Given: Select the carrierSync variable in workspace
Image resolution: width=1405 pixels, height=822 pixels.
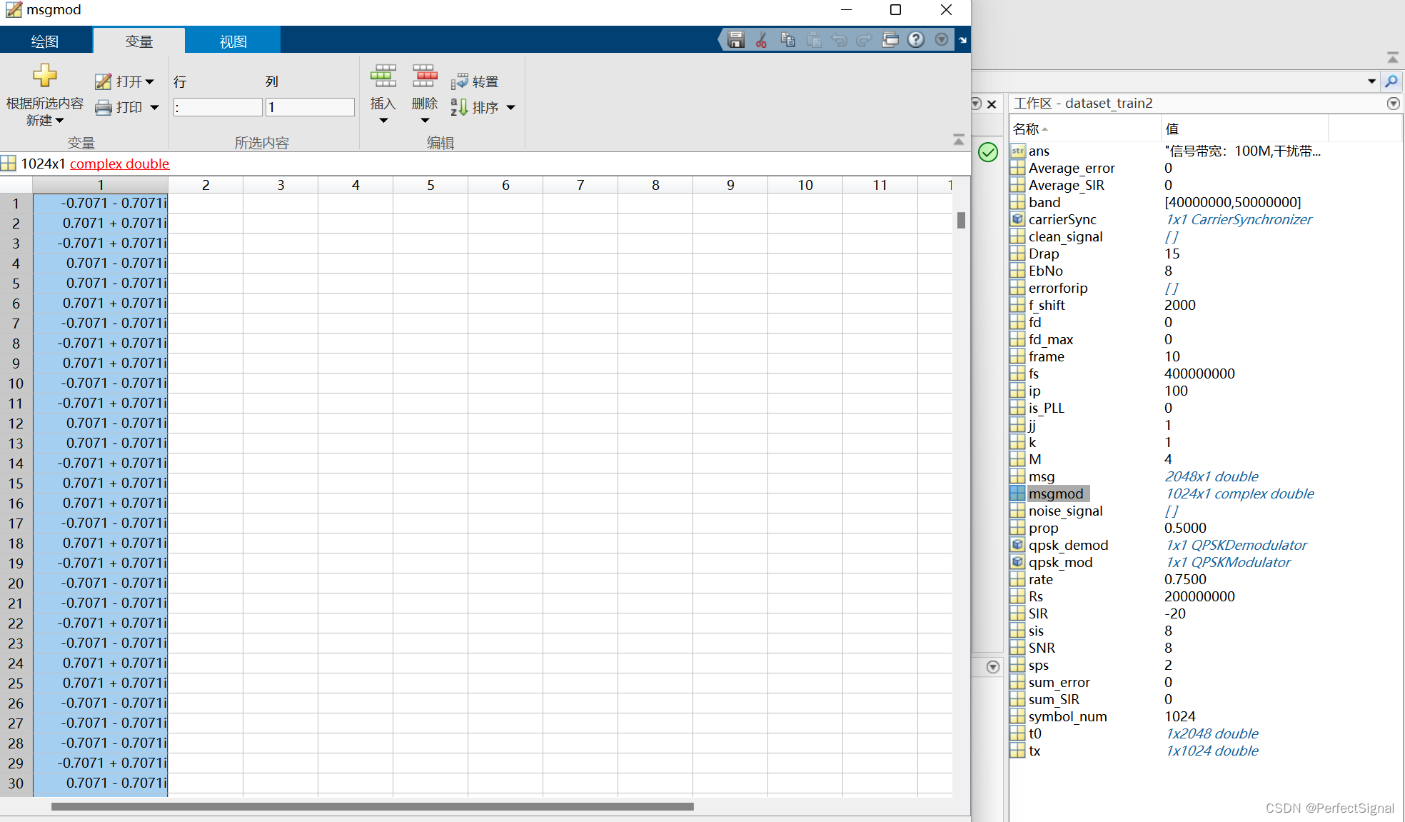Looking at the screenshot, I should [1062, 219].
